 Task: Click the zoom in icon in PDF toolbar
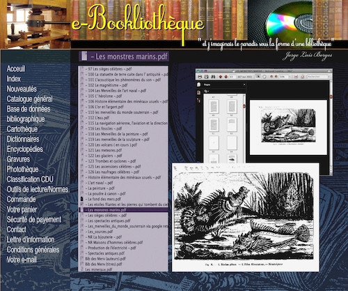click(x=276, y=77)
